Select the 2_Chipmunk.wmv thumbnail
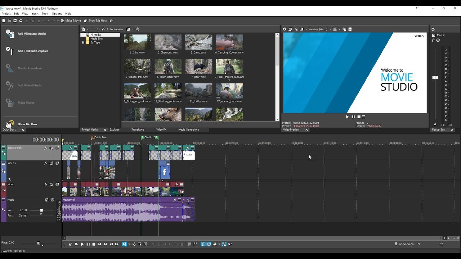Image resolution: width=461 pixels, height=259 pixels. tap(168, 42)
